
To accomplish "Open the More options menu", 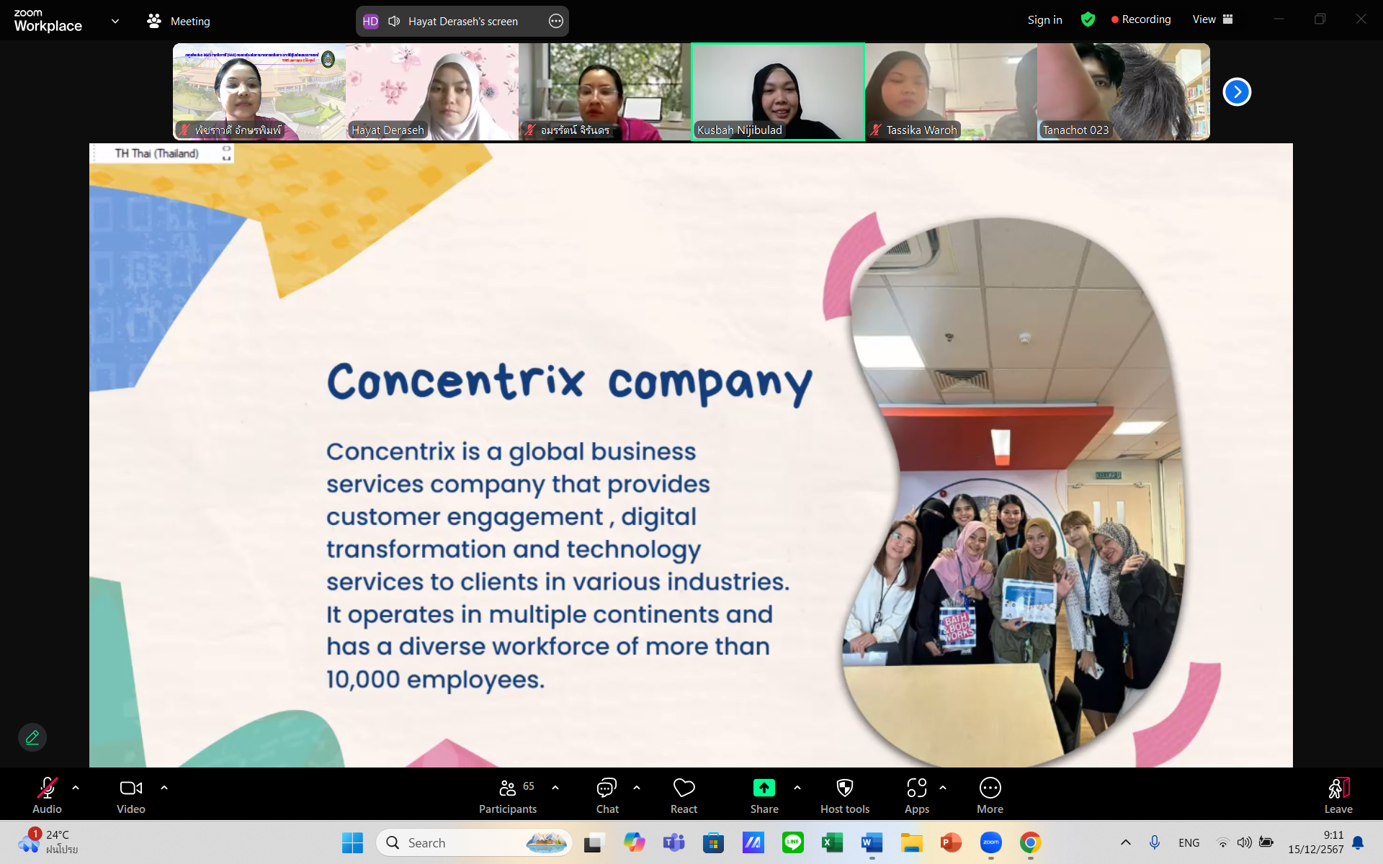I will (990, 796).
